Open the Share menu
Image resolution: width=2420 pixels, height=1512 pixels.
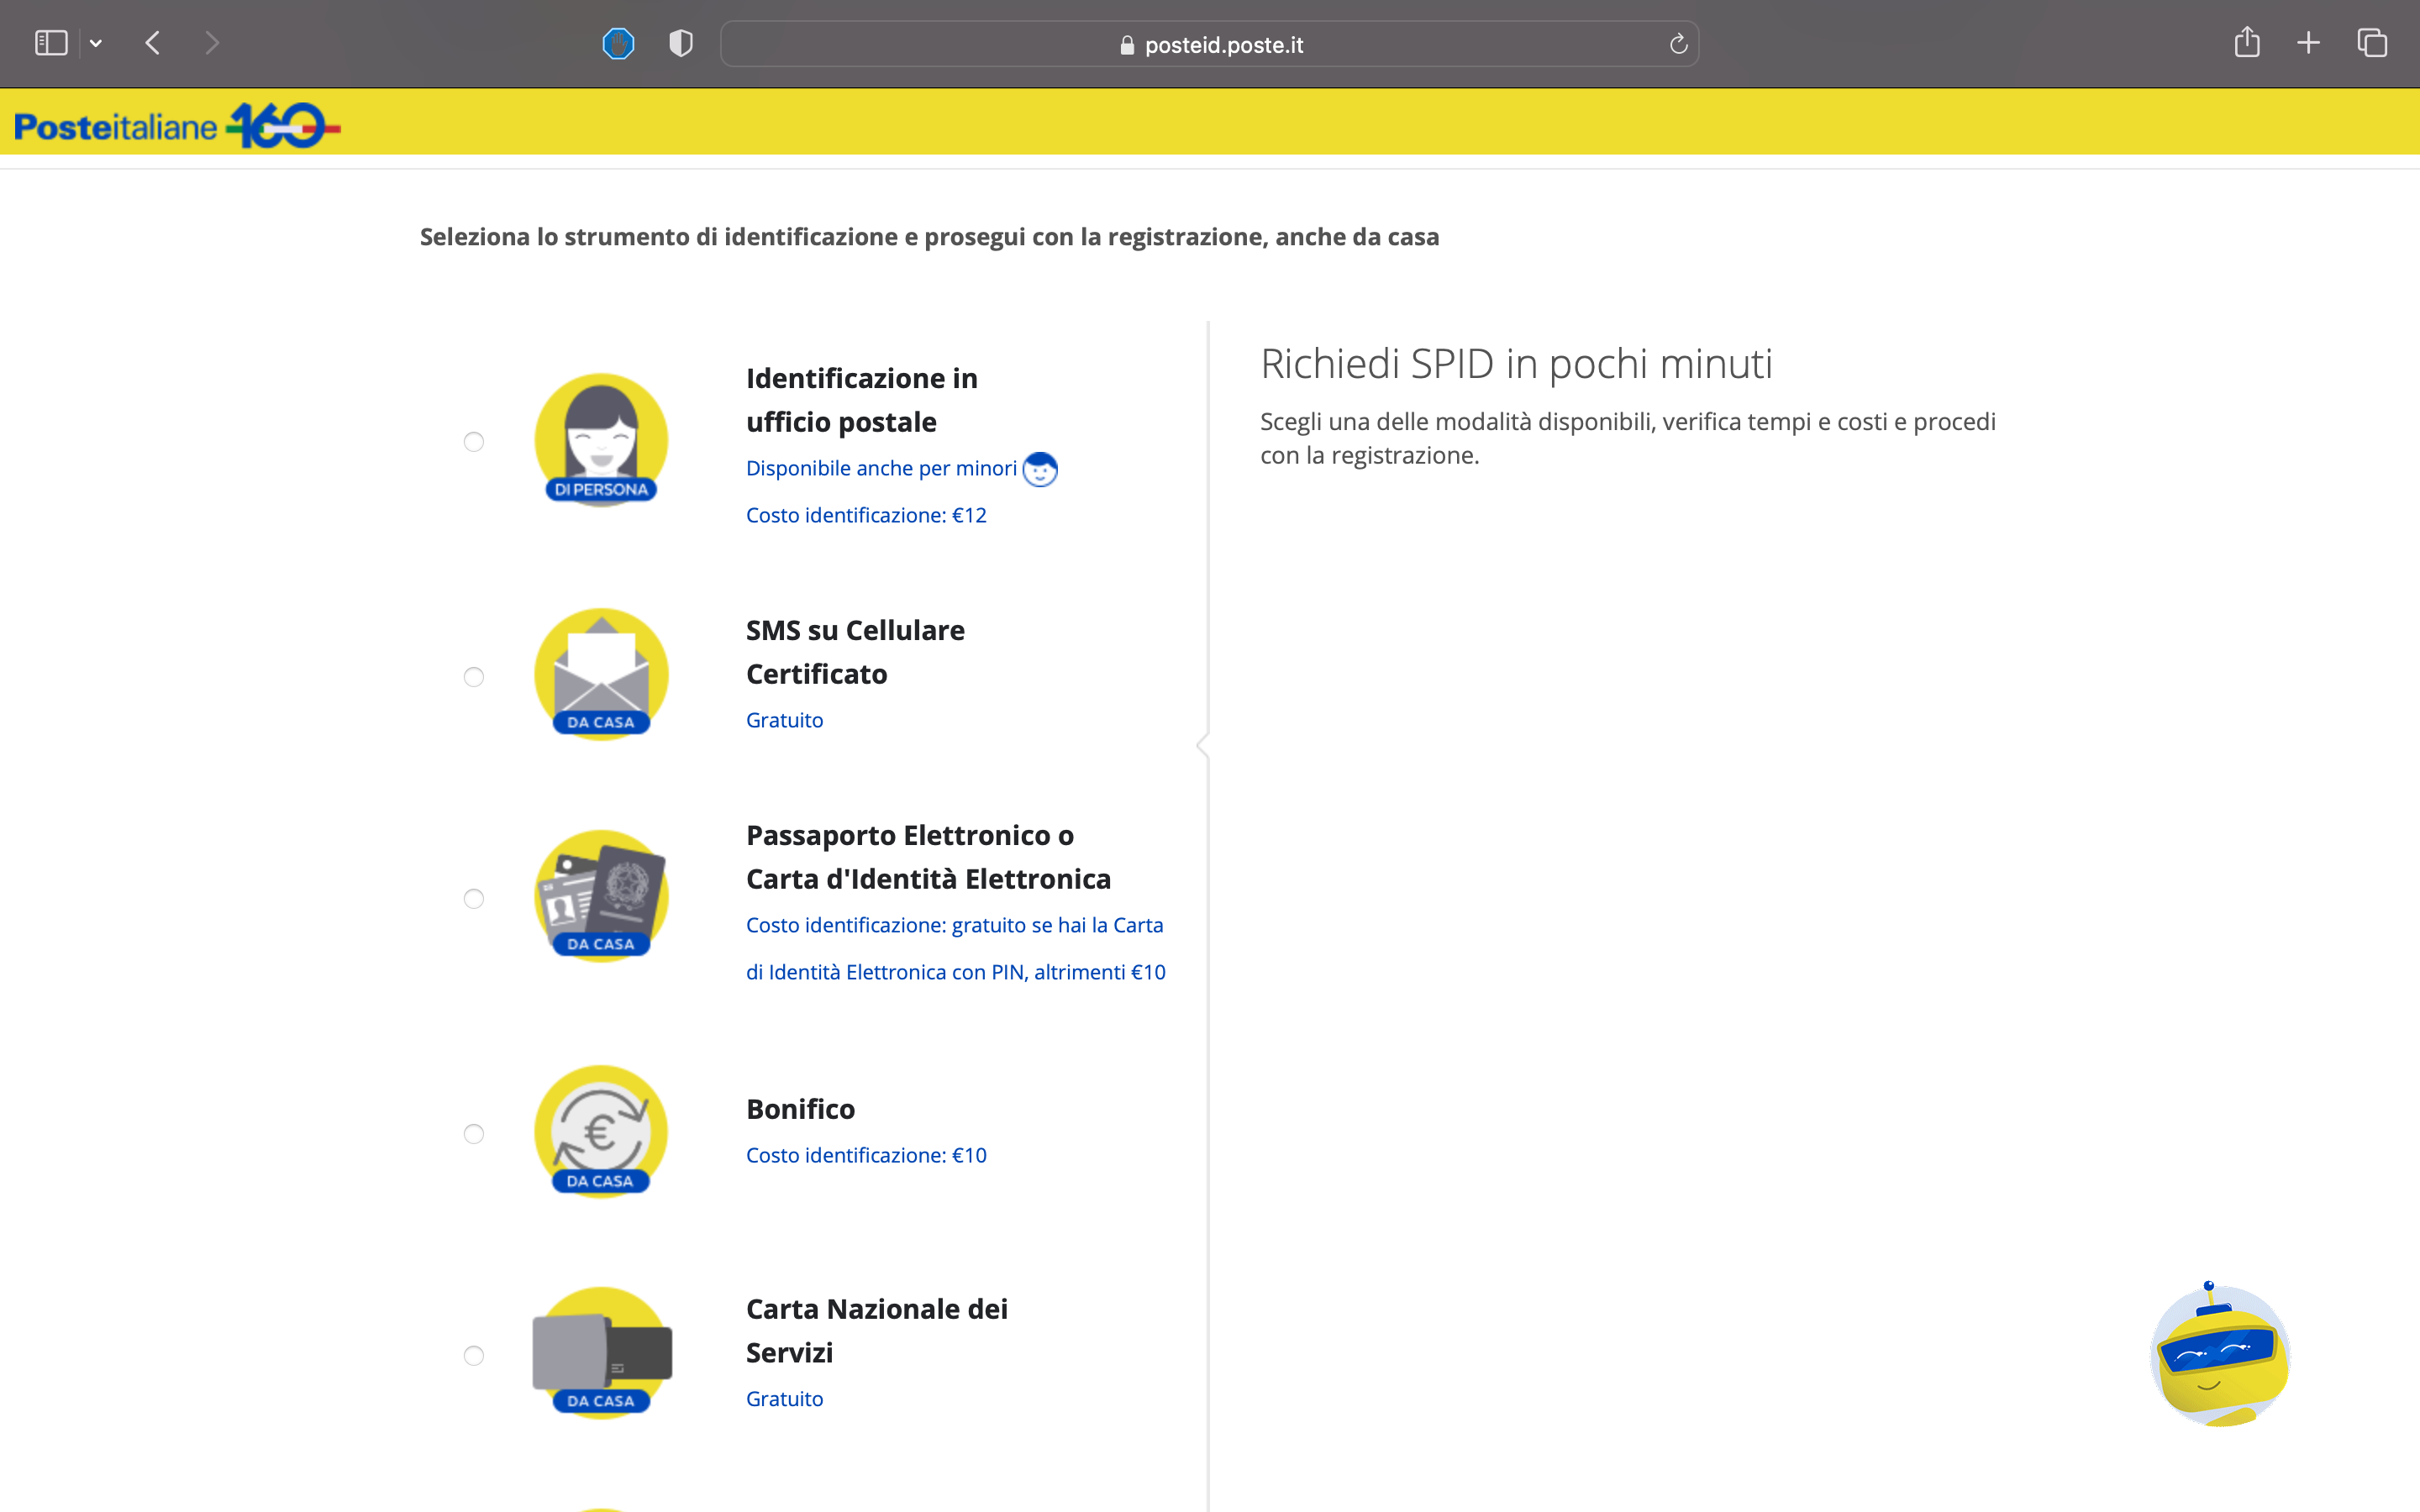pyautogui.click(x=2248, y=43)
